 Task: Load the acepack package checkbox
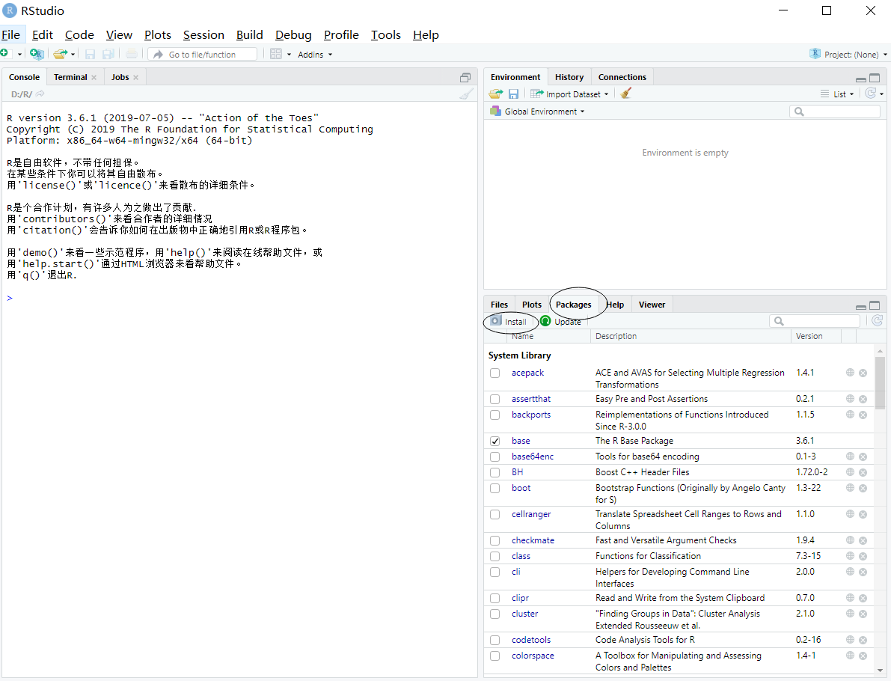pyautogui.click(x=495, y=373)
